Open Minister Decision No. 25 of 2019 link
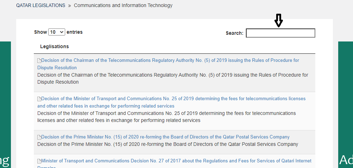 [x=173, y=99]
